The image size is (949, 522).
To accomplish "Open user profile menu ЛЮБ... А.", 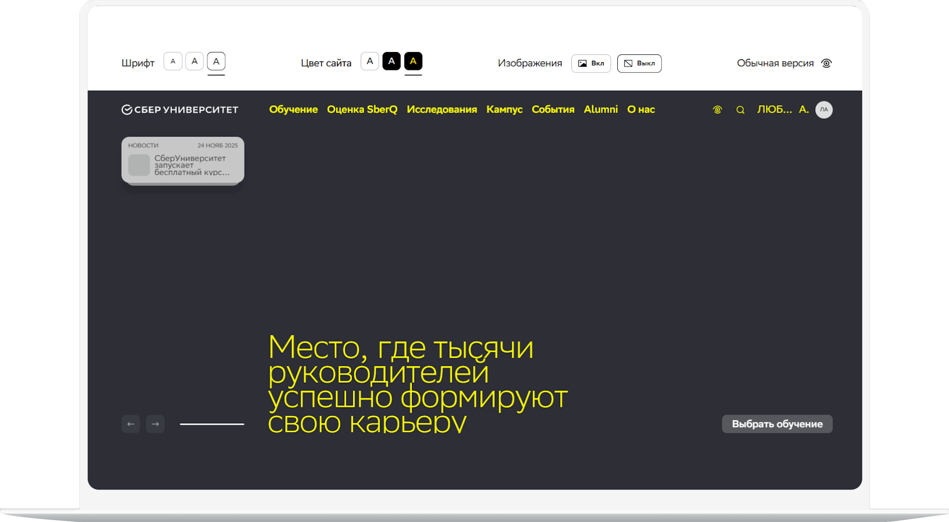I will coord(783,109).
